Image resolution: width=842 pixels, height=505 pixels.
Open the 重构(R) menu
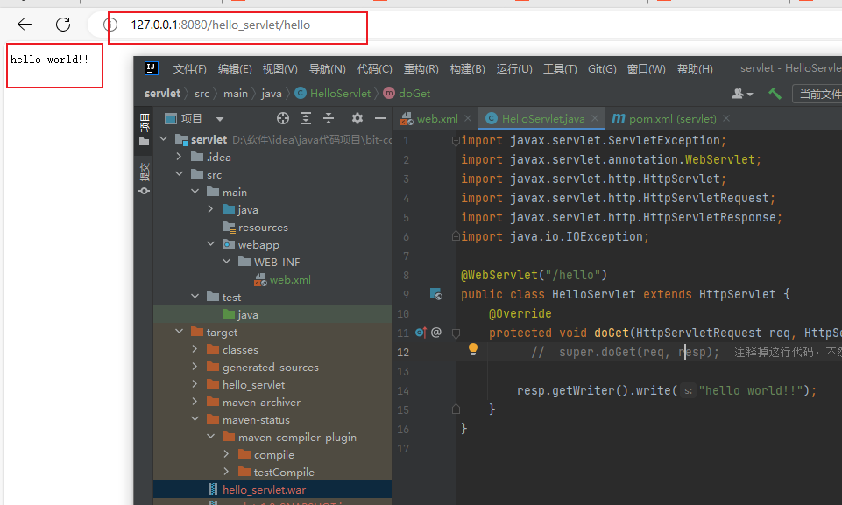pos(421,69)
